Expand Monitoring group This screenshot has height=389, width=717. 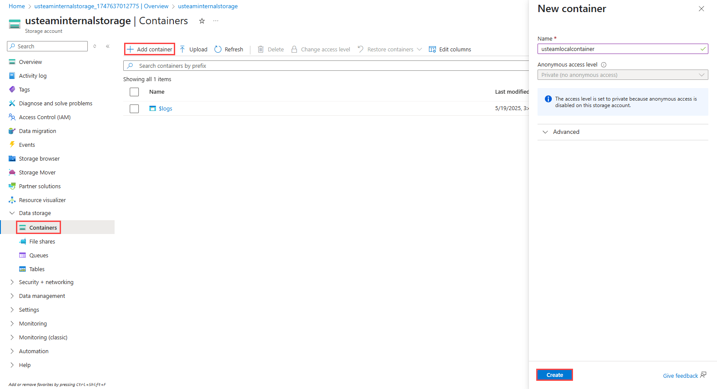pyautogui.click(x=12, y=323)
